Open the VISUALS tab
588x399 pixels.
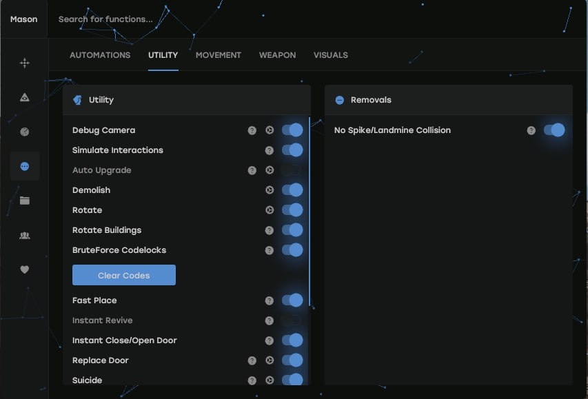coord(330,55)
